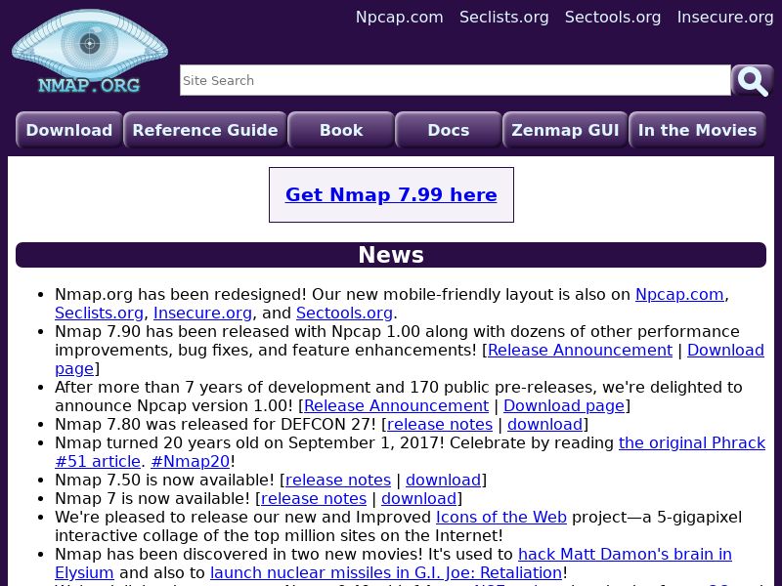
Task: Follow the #Nmap20 hashtag link
Action: point(190,461)
